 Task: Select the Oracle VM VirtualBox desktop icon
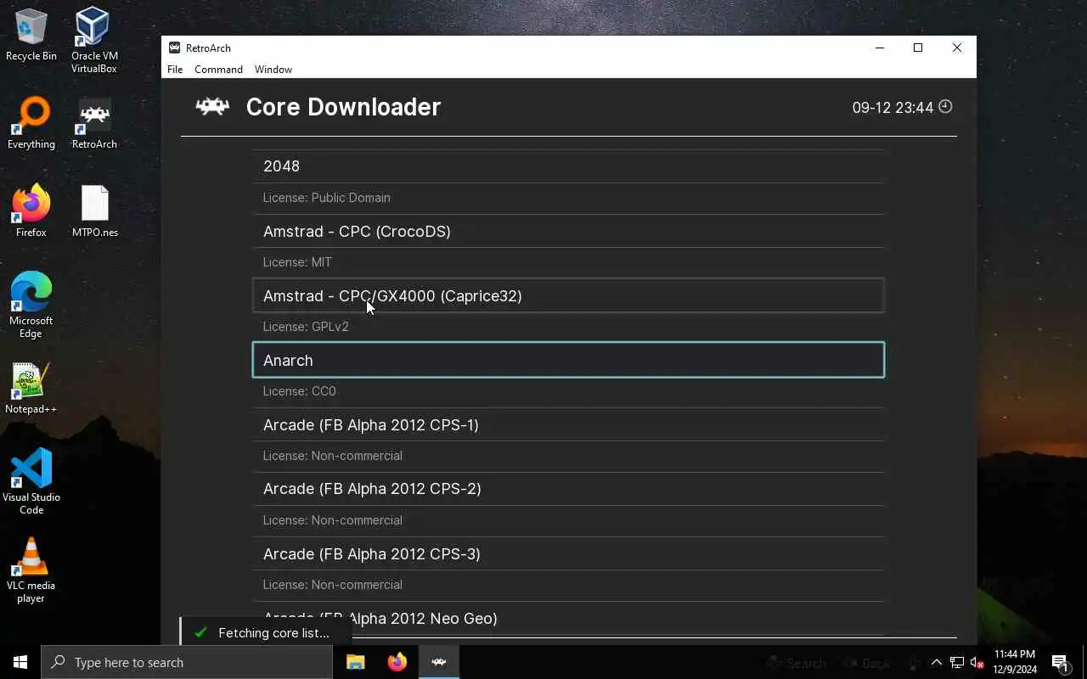(94, 41)
